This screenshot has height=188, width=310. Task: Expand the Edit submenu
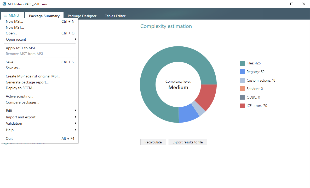coord(40,111)
